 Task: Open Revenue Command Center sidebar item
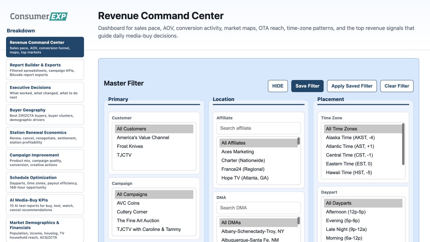(x=45, y=47)
